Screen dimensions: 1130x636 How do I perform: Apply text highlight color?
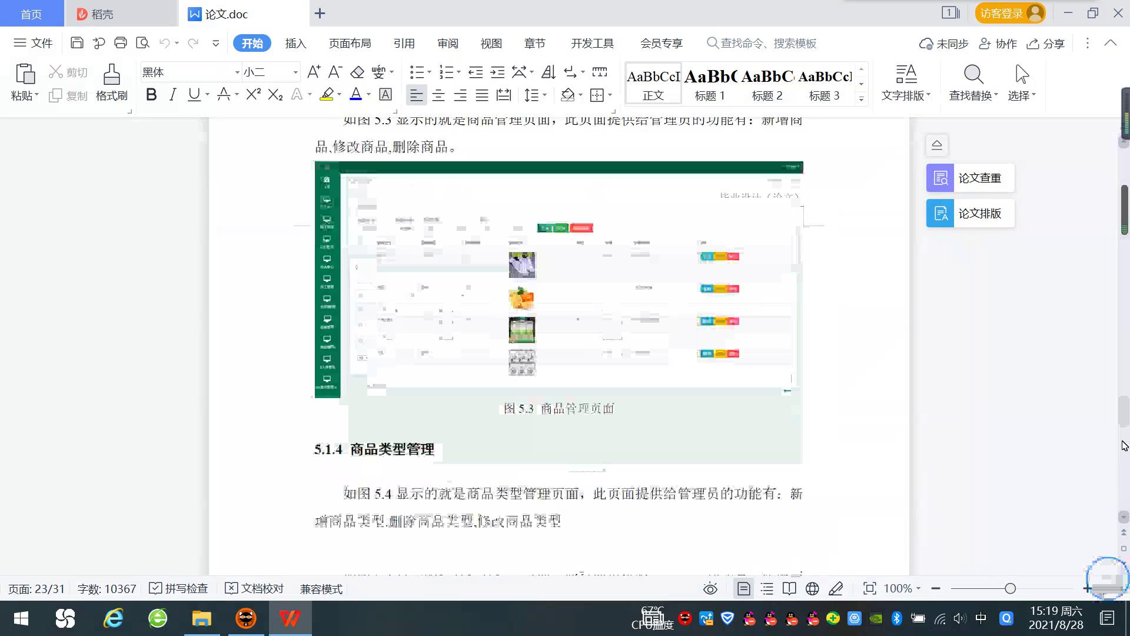(x=327, y=94)
